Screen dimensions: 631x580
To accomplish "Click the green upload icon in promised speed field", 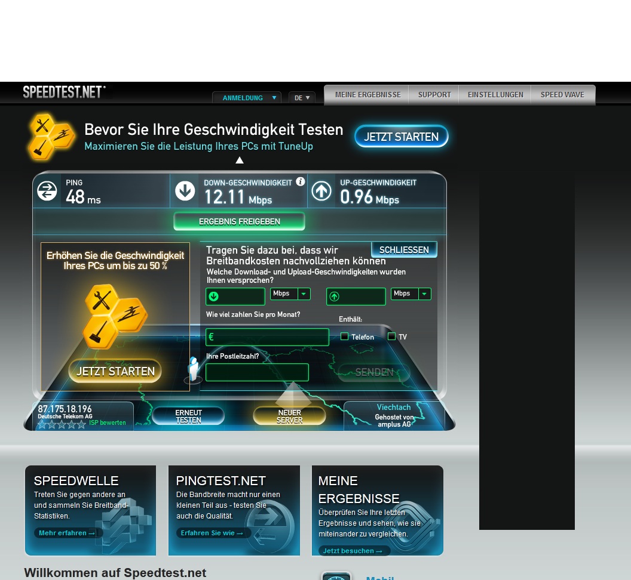I will pyautogui.click(x=335, y=297).
